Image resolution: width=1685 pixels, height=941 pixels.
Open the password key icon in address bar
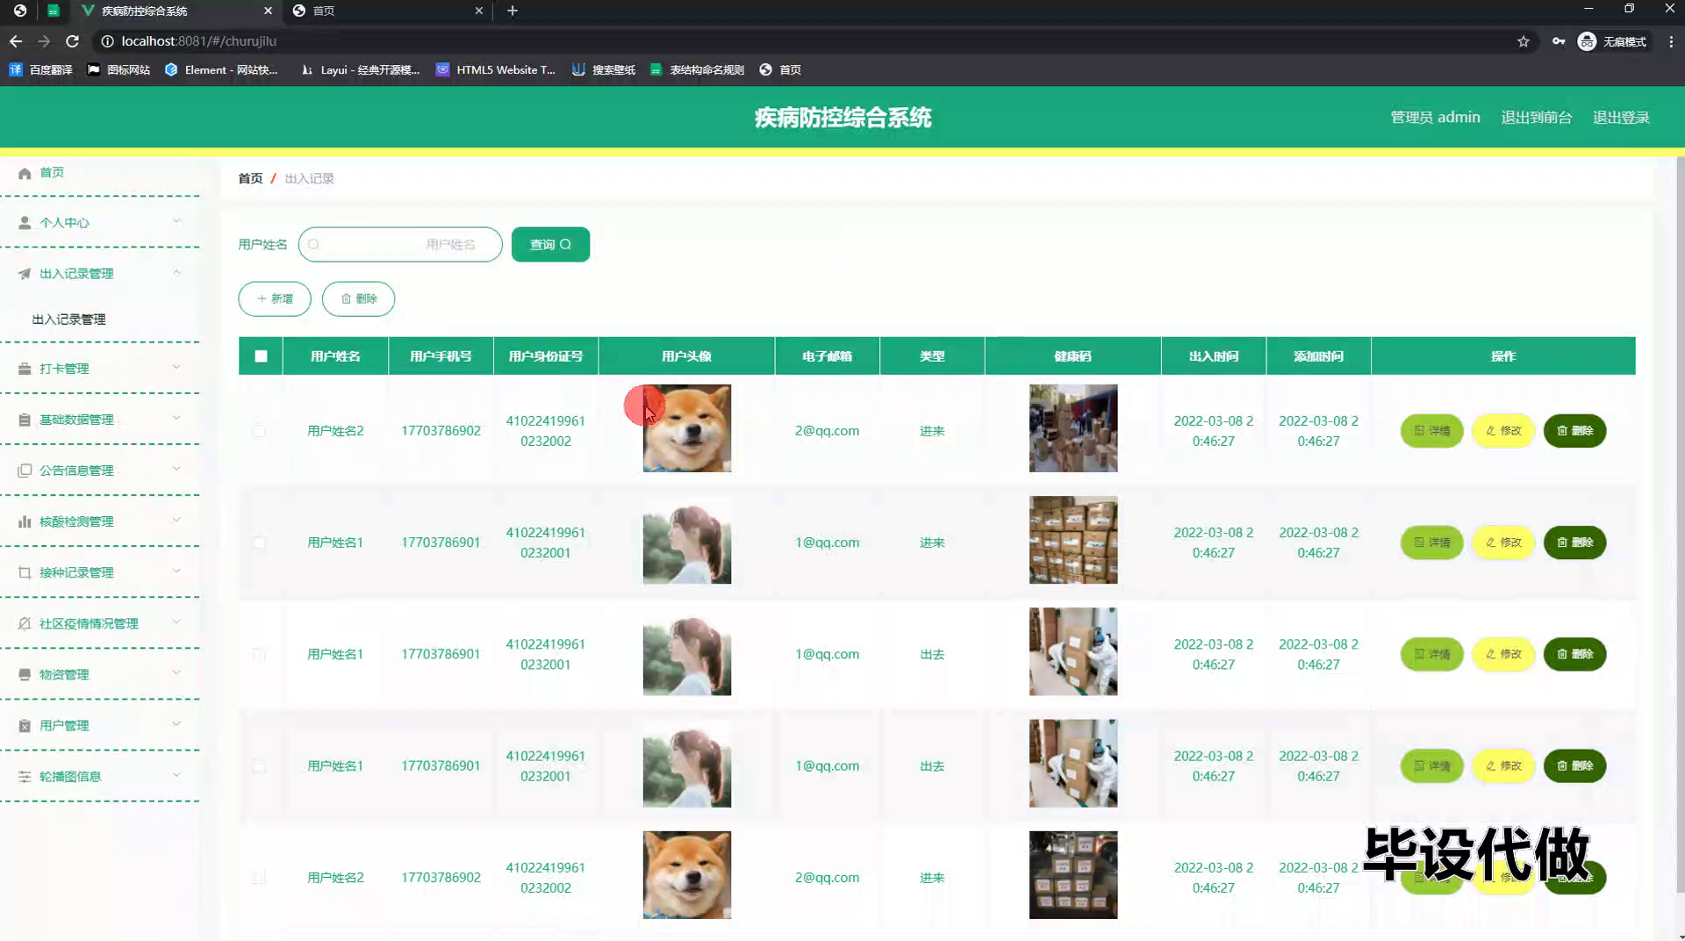[1558, 41]
